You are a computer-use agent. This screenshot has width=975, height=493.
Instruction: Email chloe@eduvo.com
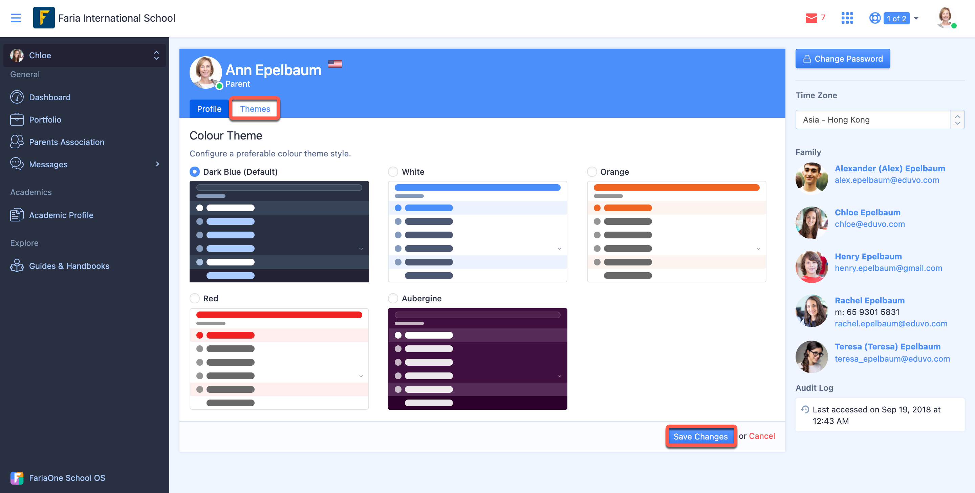(x=870, y=224)
